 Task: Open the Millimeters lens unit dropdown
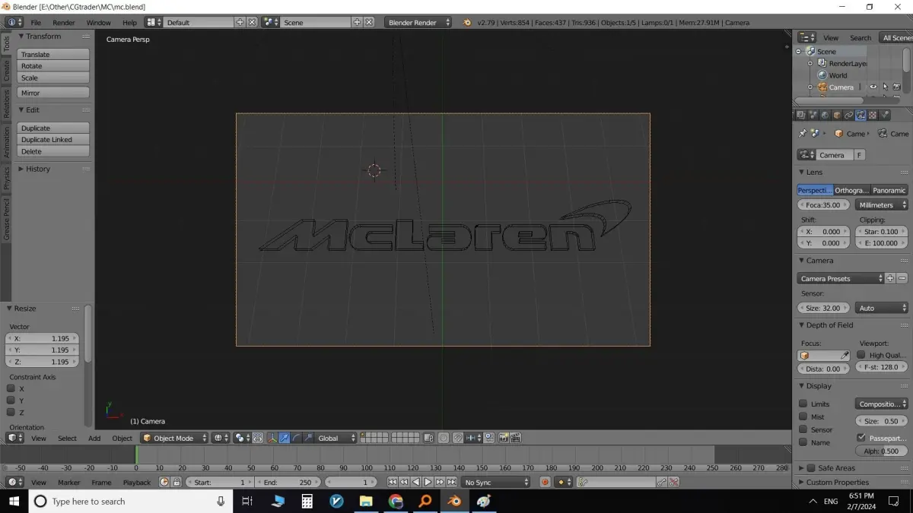pyautogui.click(x=882, y=204)
